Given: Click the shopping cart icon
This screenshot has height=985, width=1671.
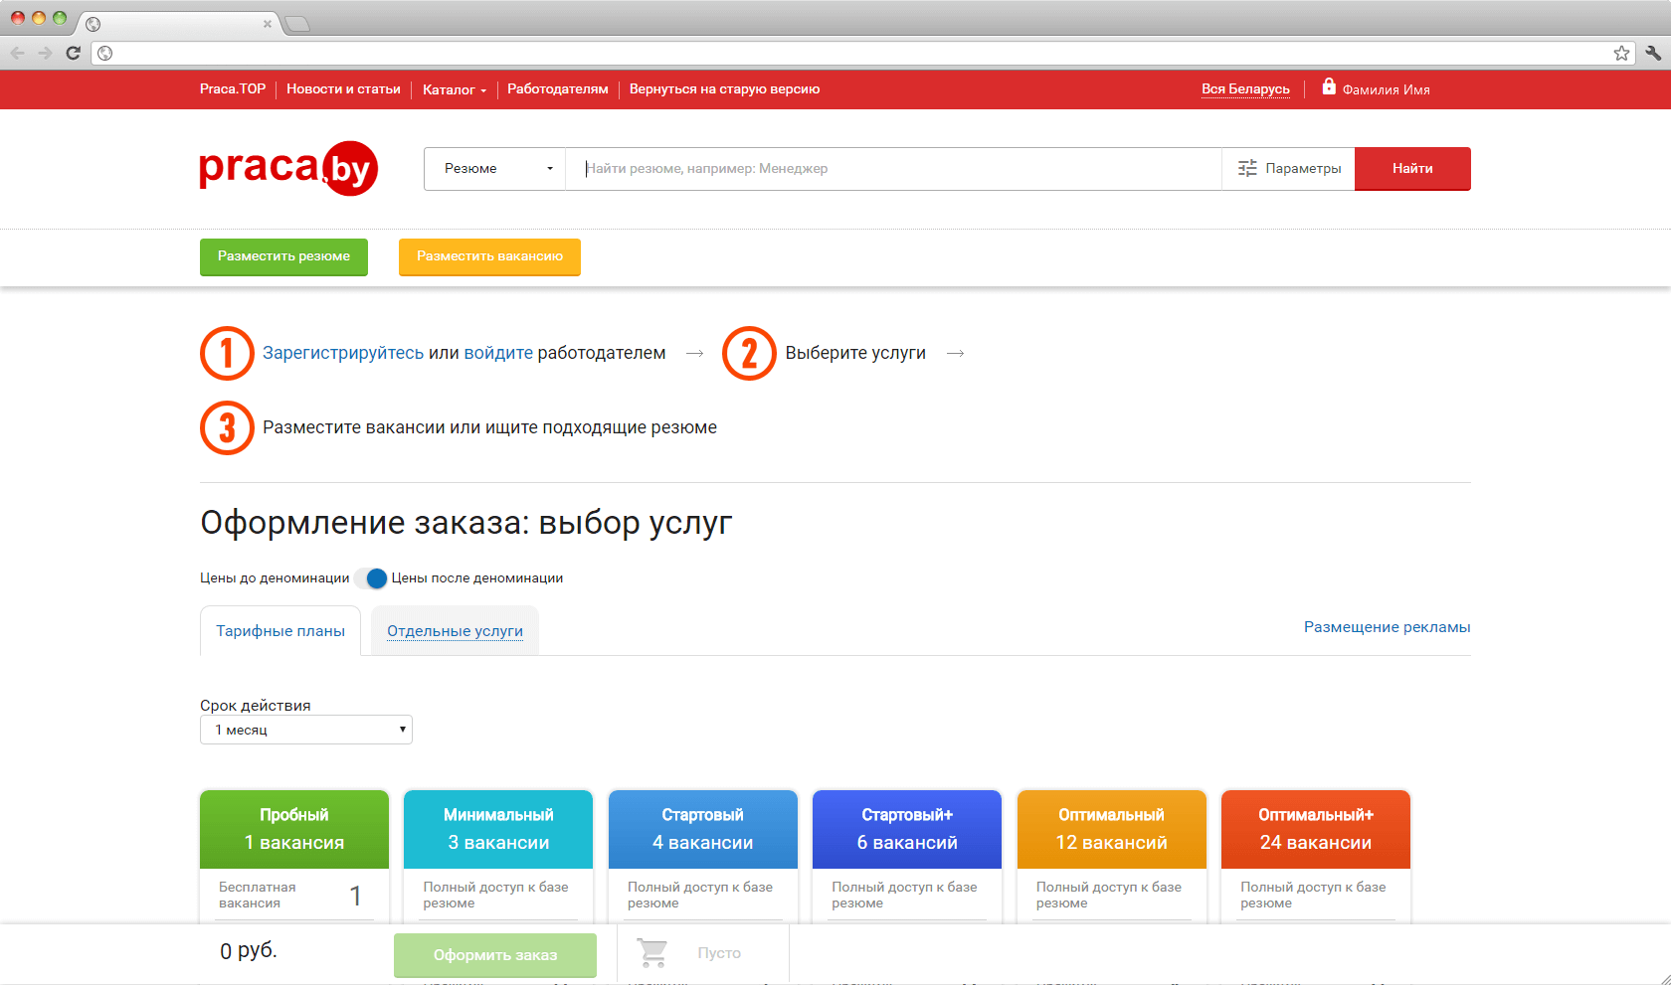Looking at the screenshot, I should pos(652,953).
